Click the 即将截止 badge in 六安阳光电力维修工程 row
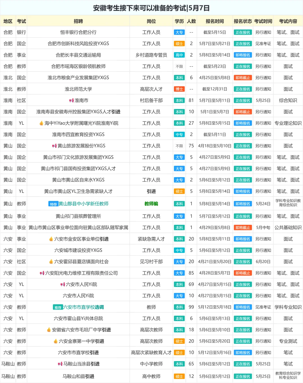Image resolution: width=303 pixels, height=383 pixels. pos(243,273)
